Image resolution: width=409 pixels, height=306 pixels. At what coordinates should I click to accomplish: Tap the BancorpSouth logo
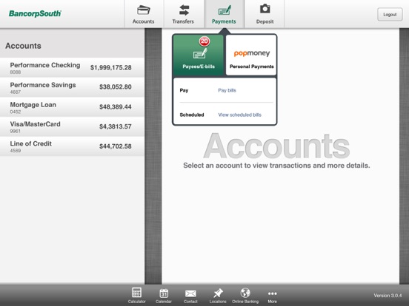[35, 13]
